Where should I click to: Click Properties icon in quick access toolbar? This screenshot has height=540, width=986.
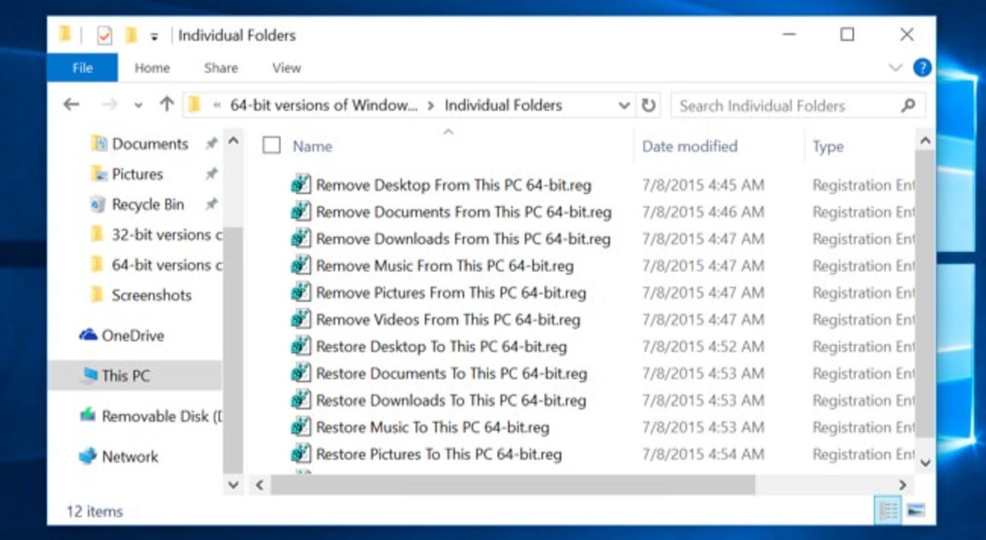104,36
